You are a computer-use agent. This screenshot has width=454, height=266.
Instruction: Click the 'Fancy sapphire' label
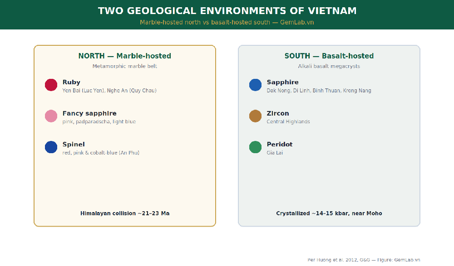tap(89, 113)
